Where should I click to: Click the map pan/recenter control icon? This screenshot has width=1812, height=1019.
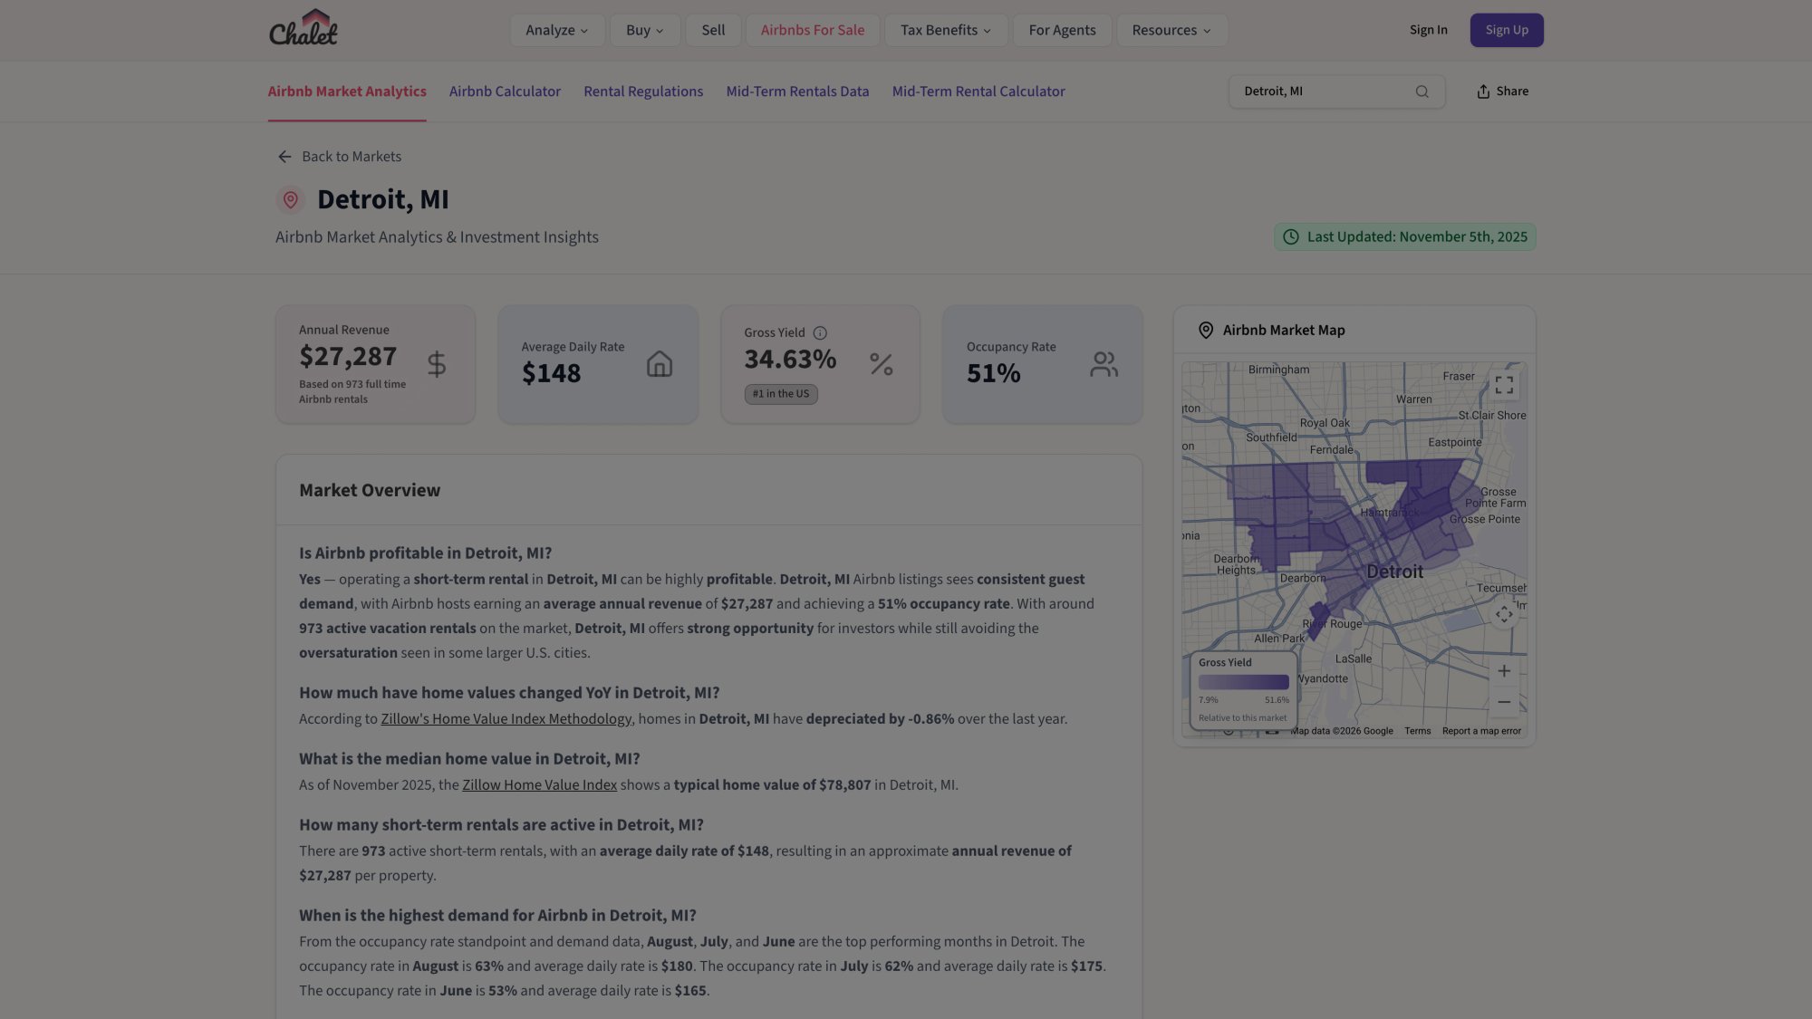pyautogui.click(x=1504, y=614)
